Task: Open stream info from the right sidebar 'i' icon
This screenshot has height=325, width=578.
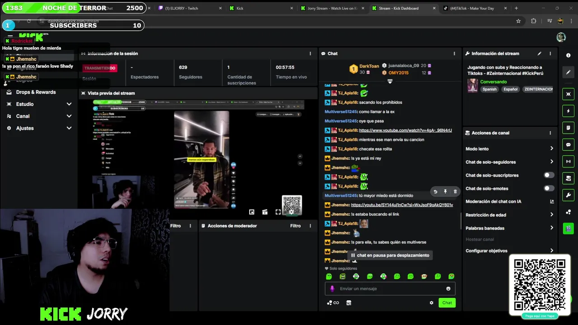Action: [x=568, y=55]
